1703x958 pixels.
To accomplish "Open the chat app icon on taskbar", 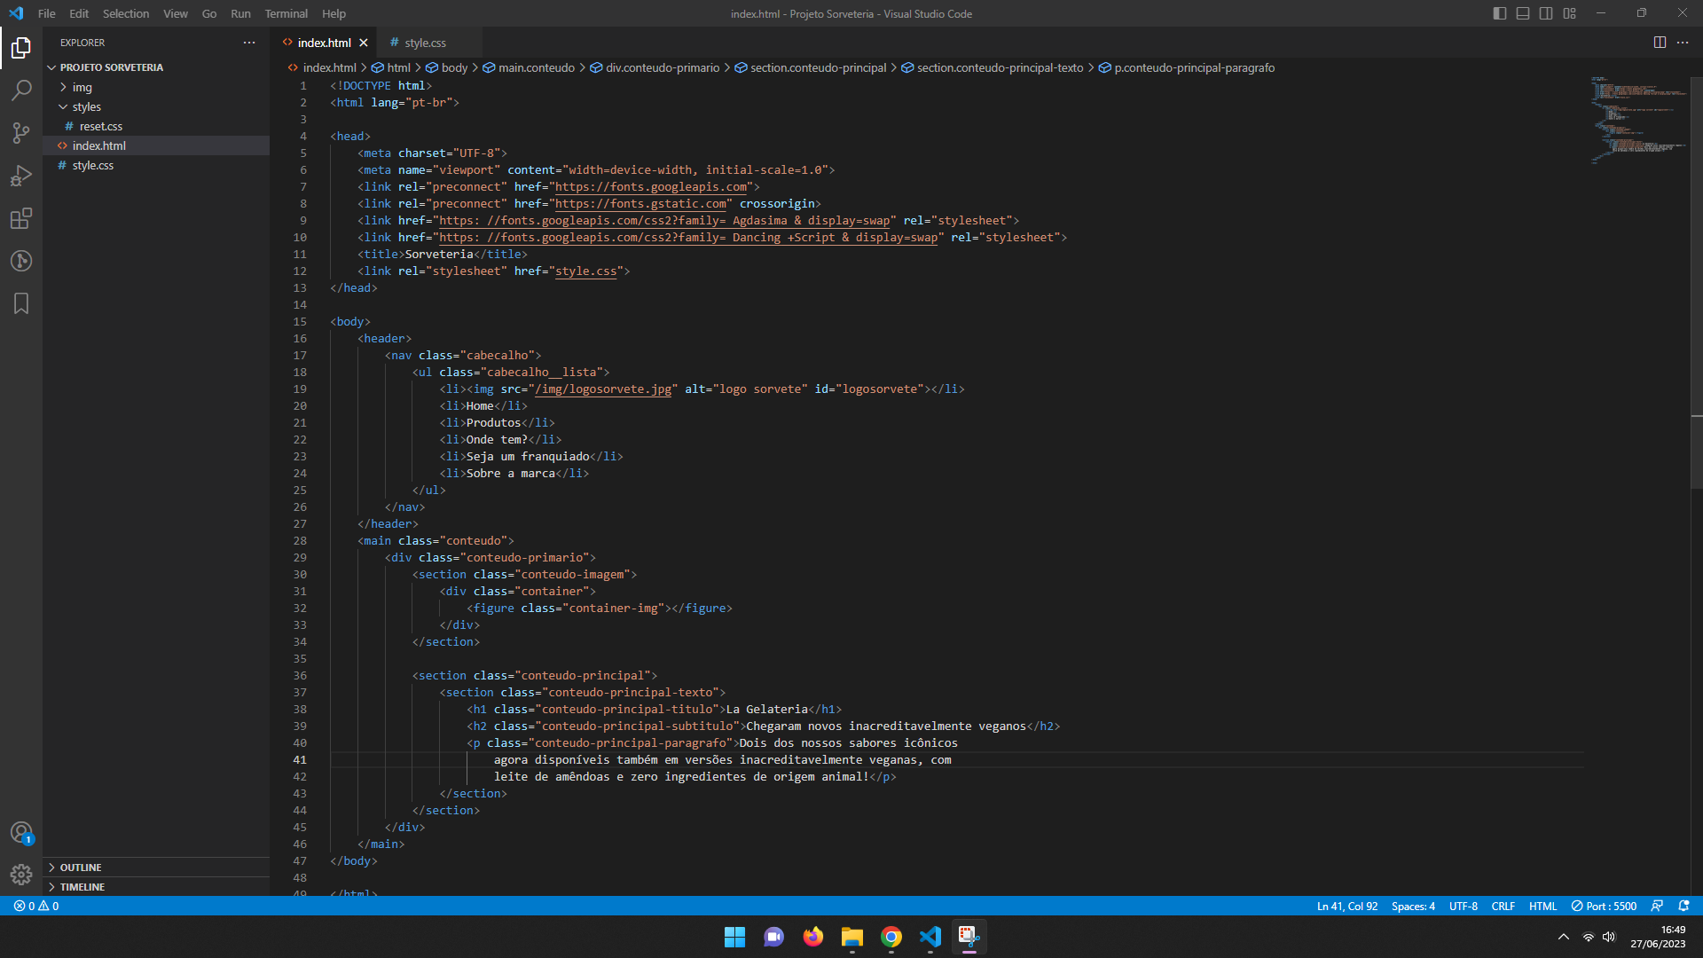I will (x=773, y=937).
